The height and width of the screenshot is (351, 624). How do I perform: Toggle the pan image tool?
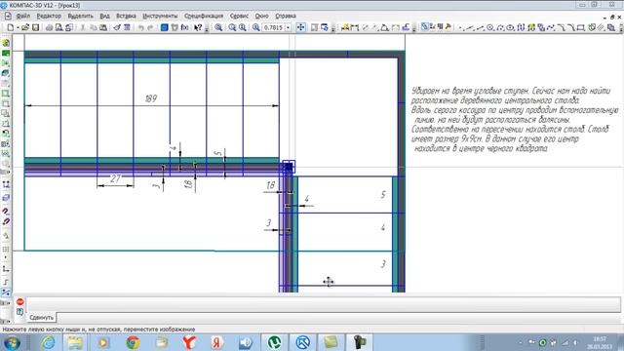tap(301, 27)
